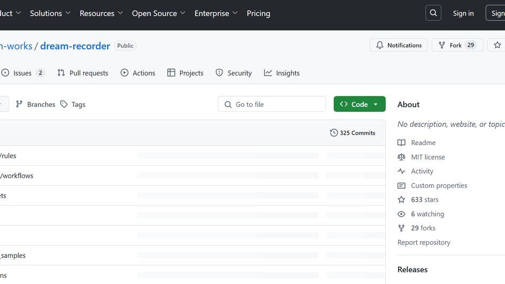Click the Branches git-branch icon
The width and height of the screenshot is (505, 284).
tap(19, 104)
